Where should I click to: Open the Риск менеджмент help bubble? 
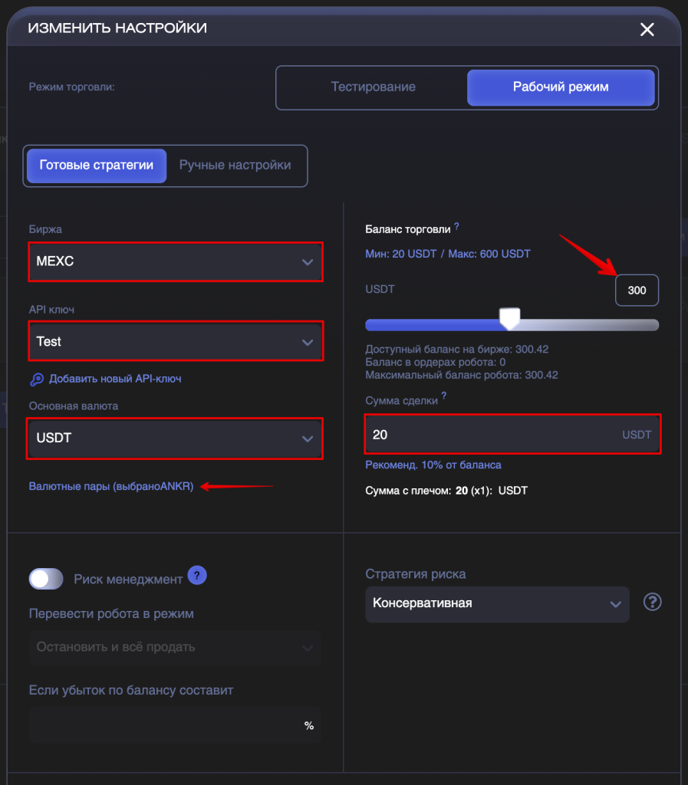click(x=197, y=576)
